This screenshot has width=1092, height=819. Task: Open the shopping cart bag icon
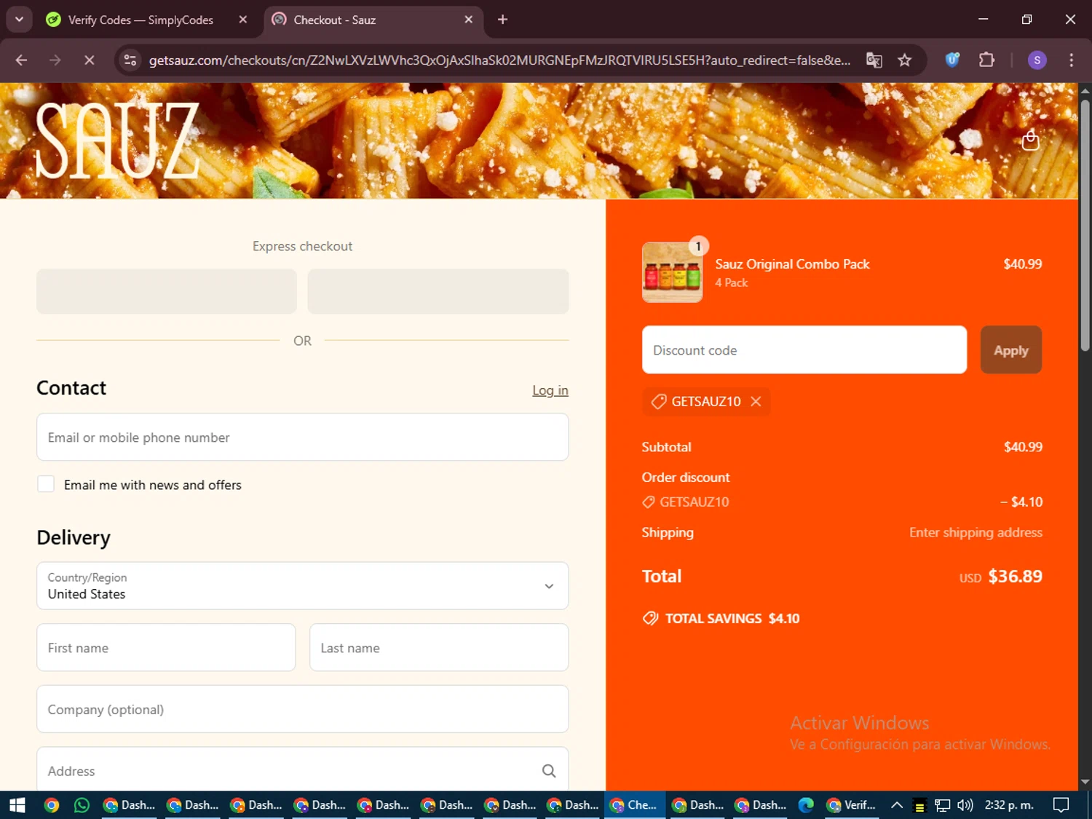coord(1030,139)
